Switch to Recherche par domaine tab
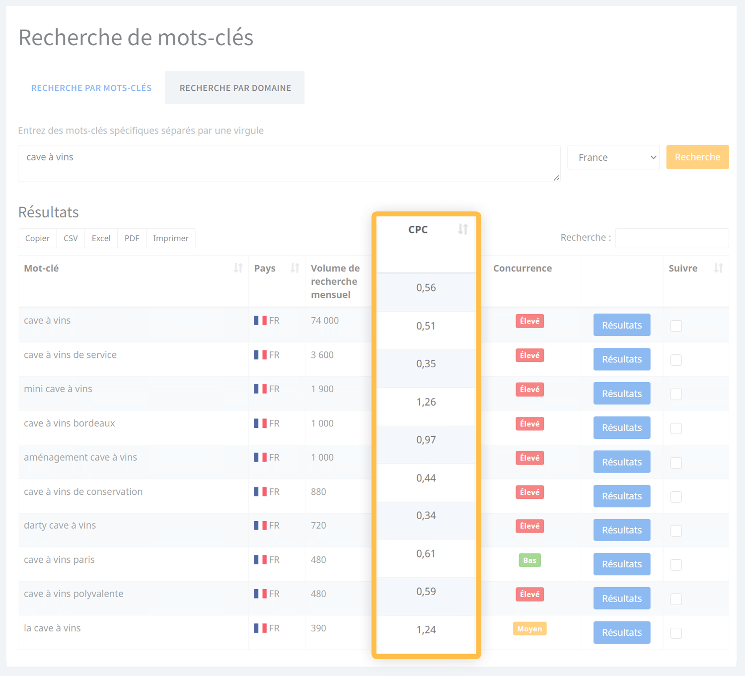 pos(235,88)
